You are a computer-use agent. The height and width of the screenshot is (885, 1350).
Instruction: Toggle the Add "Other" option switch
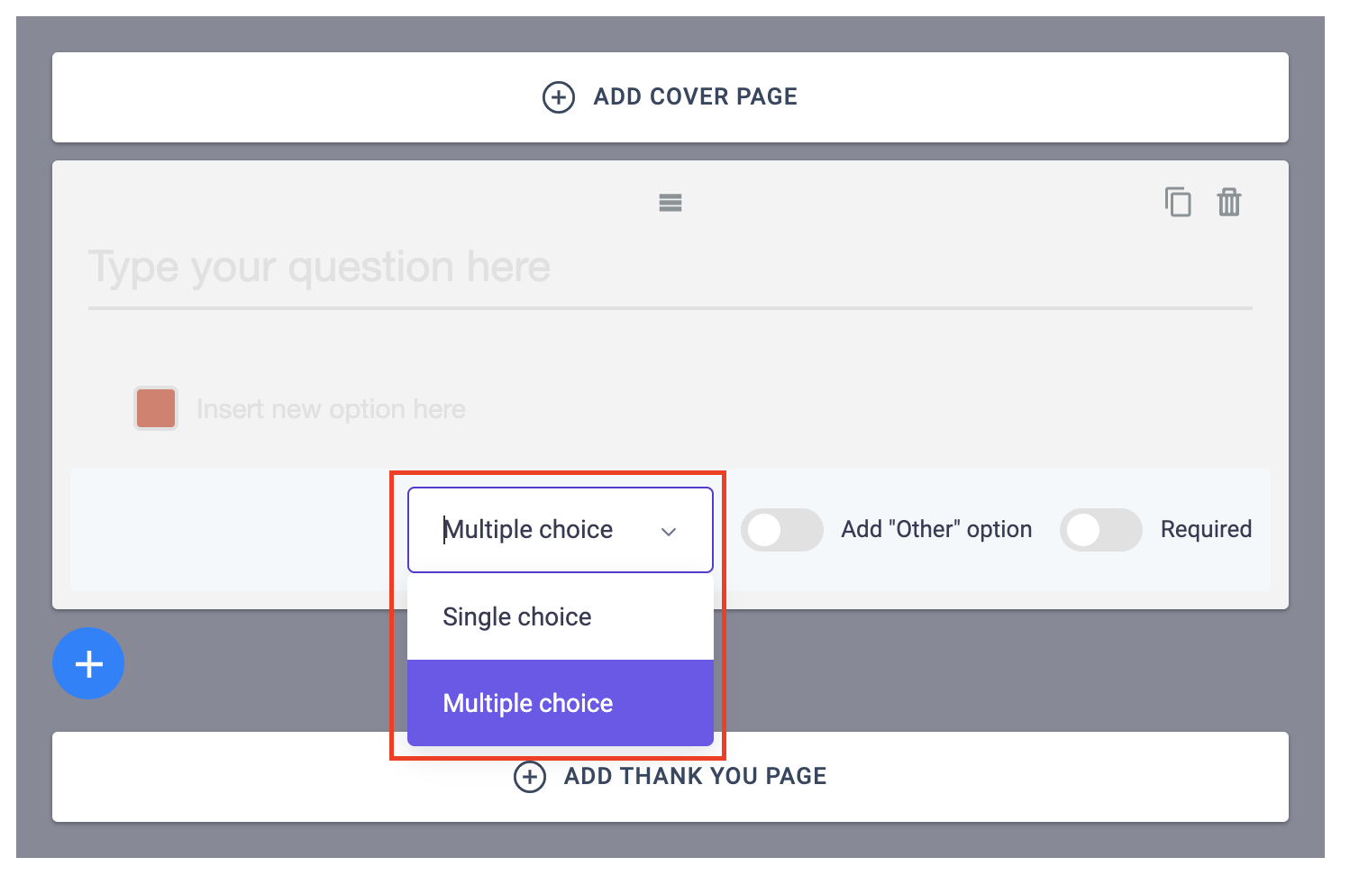click(782, 530)
